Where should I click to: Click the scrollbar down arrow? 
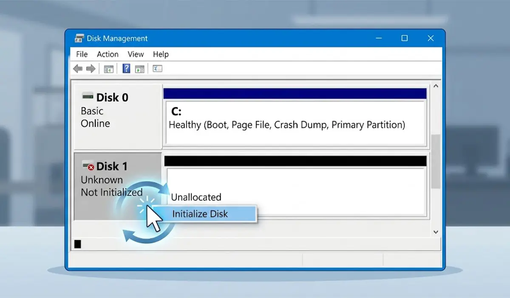[x=435, y=232]
